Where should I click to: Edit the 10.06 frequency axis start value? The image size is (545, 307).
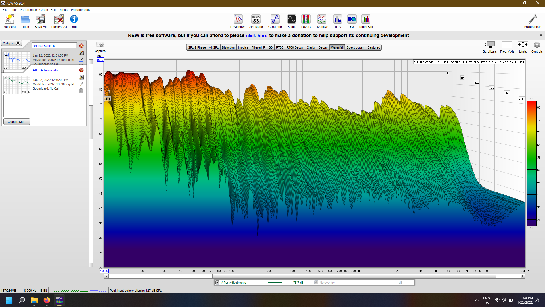pyautogui.click(x=104, y=271)
